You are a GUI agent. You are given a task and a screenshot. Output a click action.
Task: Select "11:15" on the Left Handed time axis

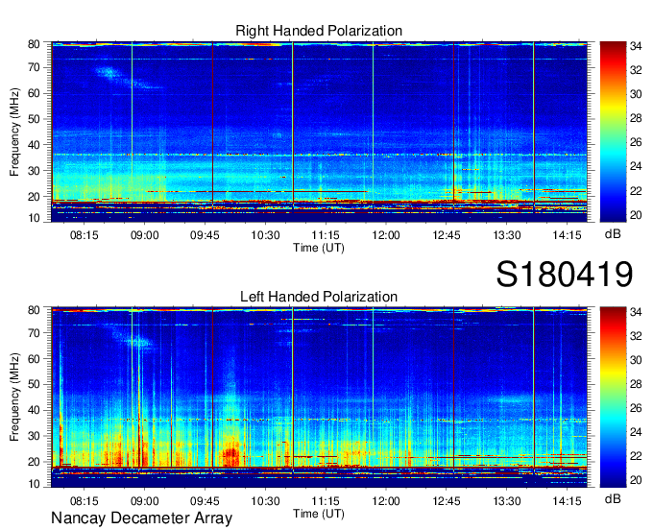[326, 501]
